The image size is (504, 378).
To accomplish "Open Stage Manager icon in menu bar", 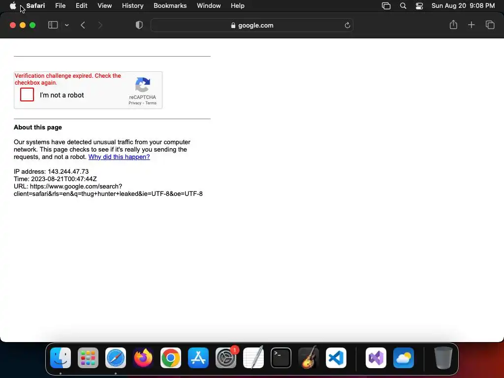I will [386, 6].
